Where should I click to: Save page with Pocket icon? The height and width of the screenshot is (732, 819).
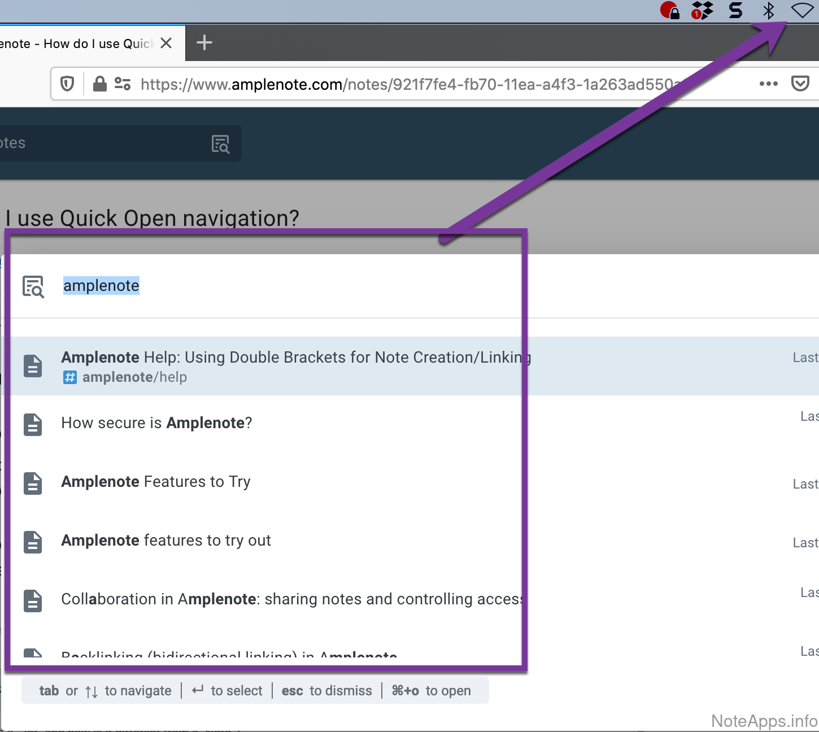(800, 84)
